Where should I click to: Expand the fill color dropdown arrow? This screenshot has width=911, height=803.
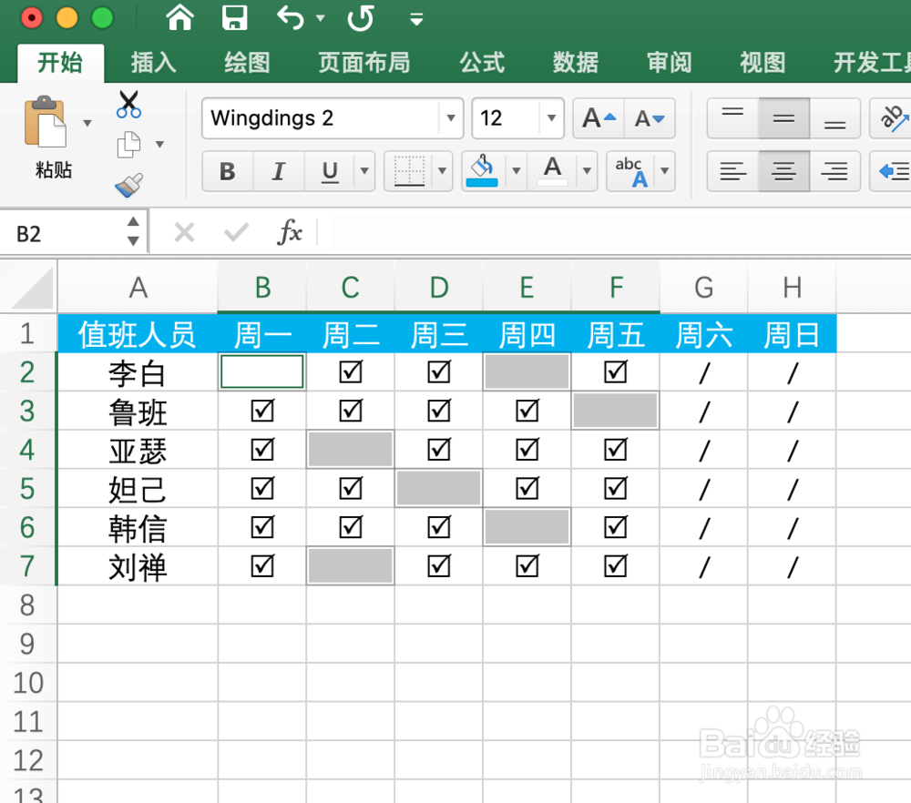click(x=517, y=171)
